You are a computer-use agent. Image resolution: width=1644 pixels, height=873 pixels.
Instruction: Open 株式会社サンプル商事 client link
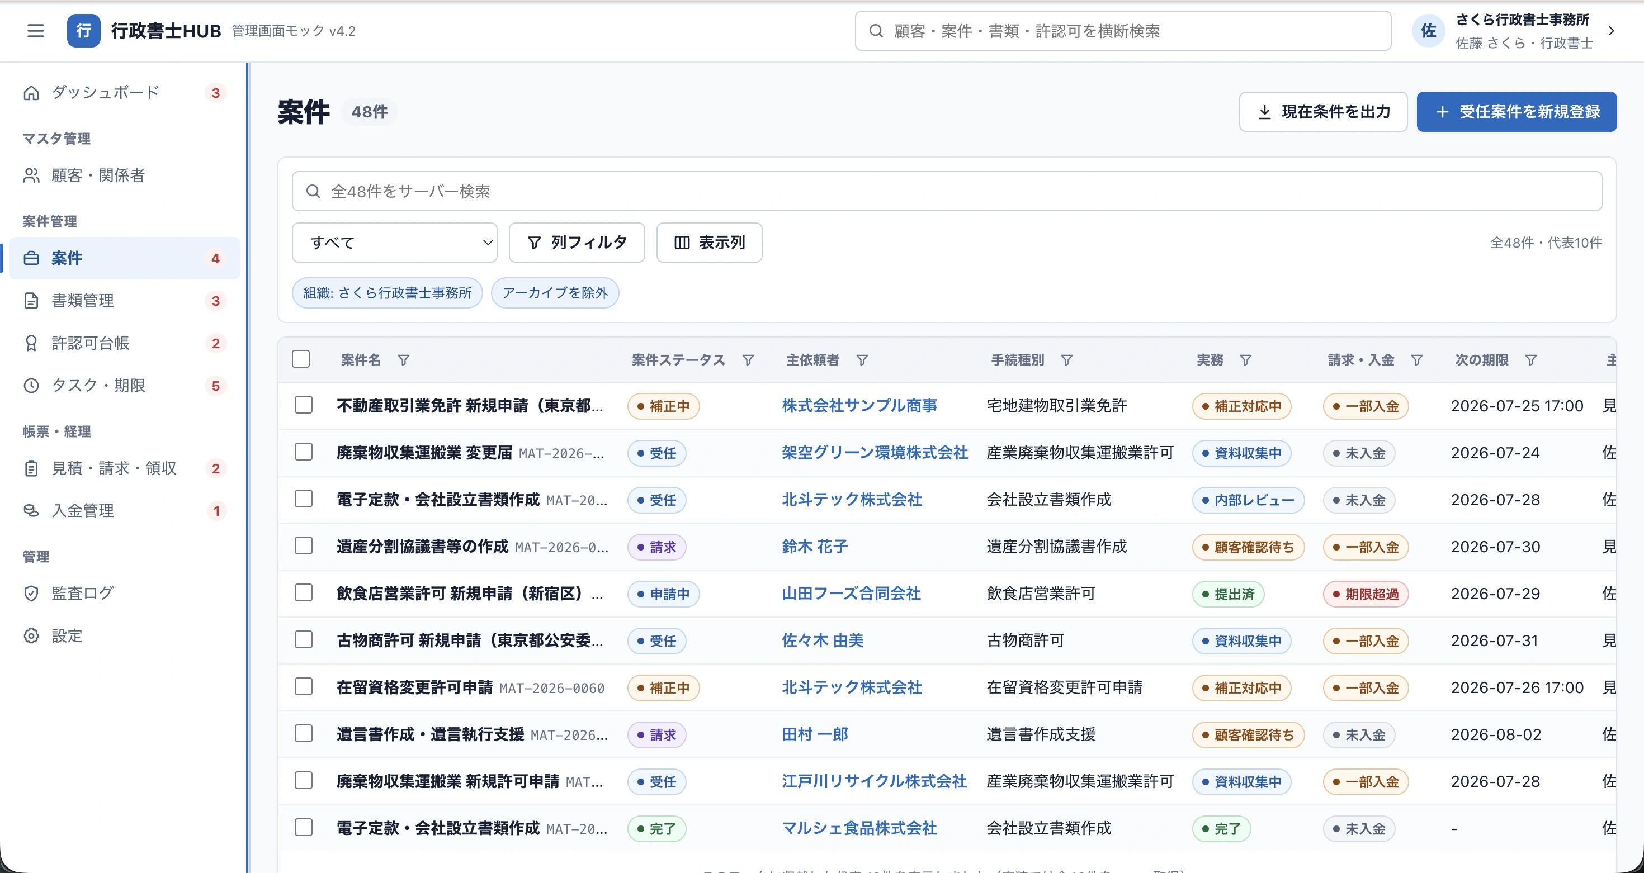(x=859, y=406)
